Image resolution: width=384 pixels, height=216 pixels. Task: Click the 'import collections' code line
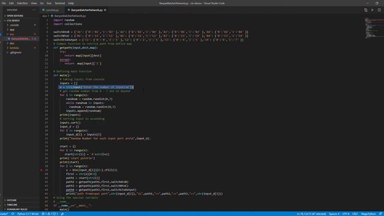coord(68,24)
